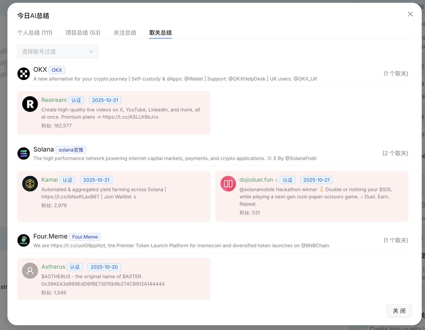
Task: Click the 2025-10-21 date tag on Kamai card
Action: tap(96, 180)
